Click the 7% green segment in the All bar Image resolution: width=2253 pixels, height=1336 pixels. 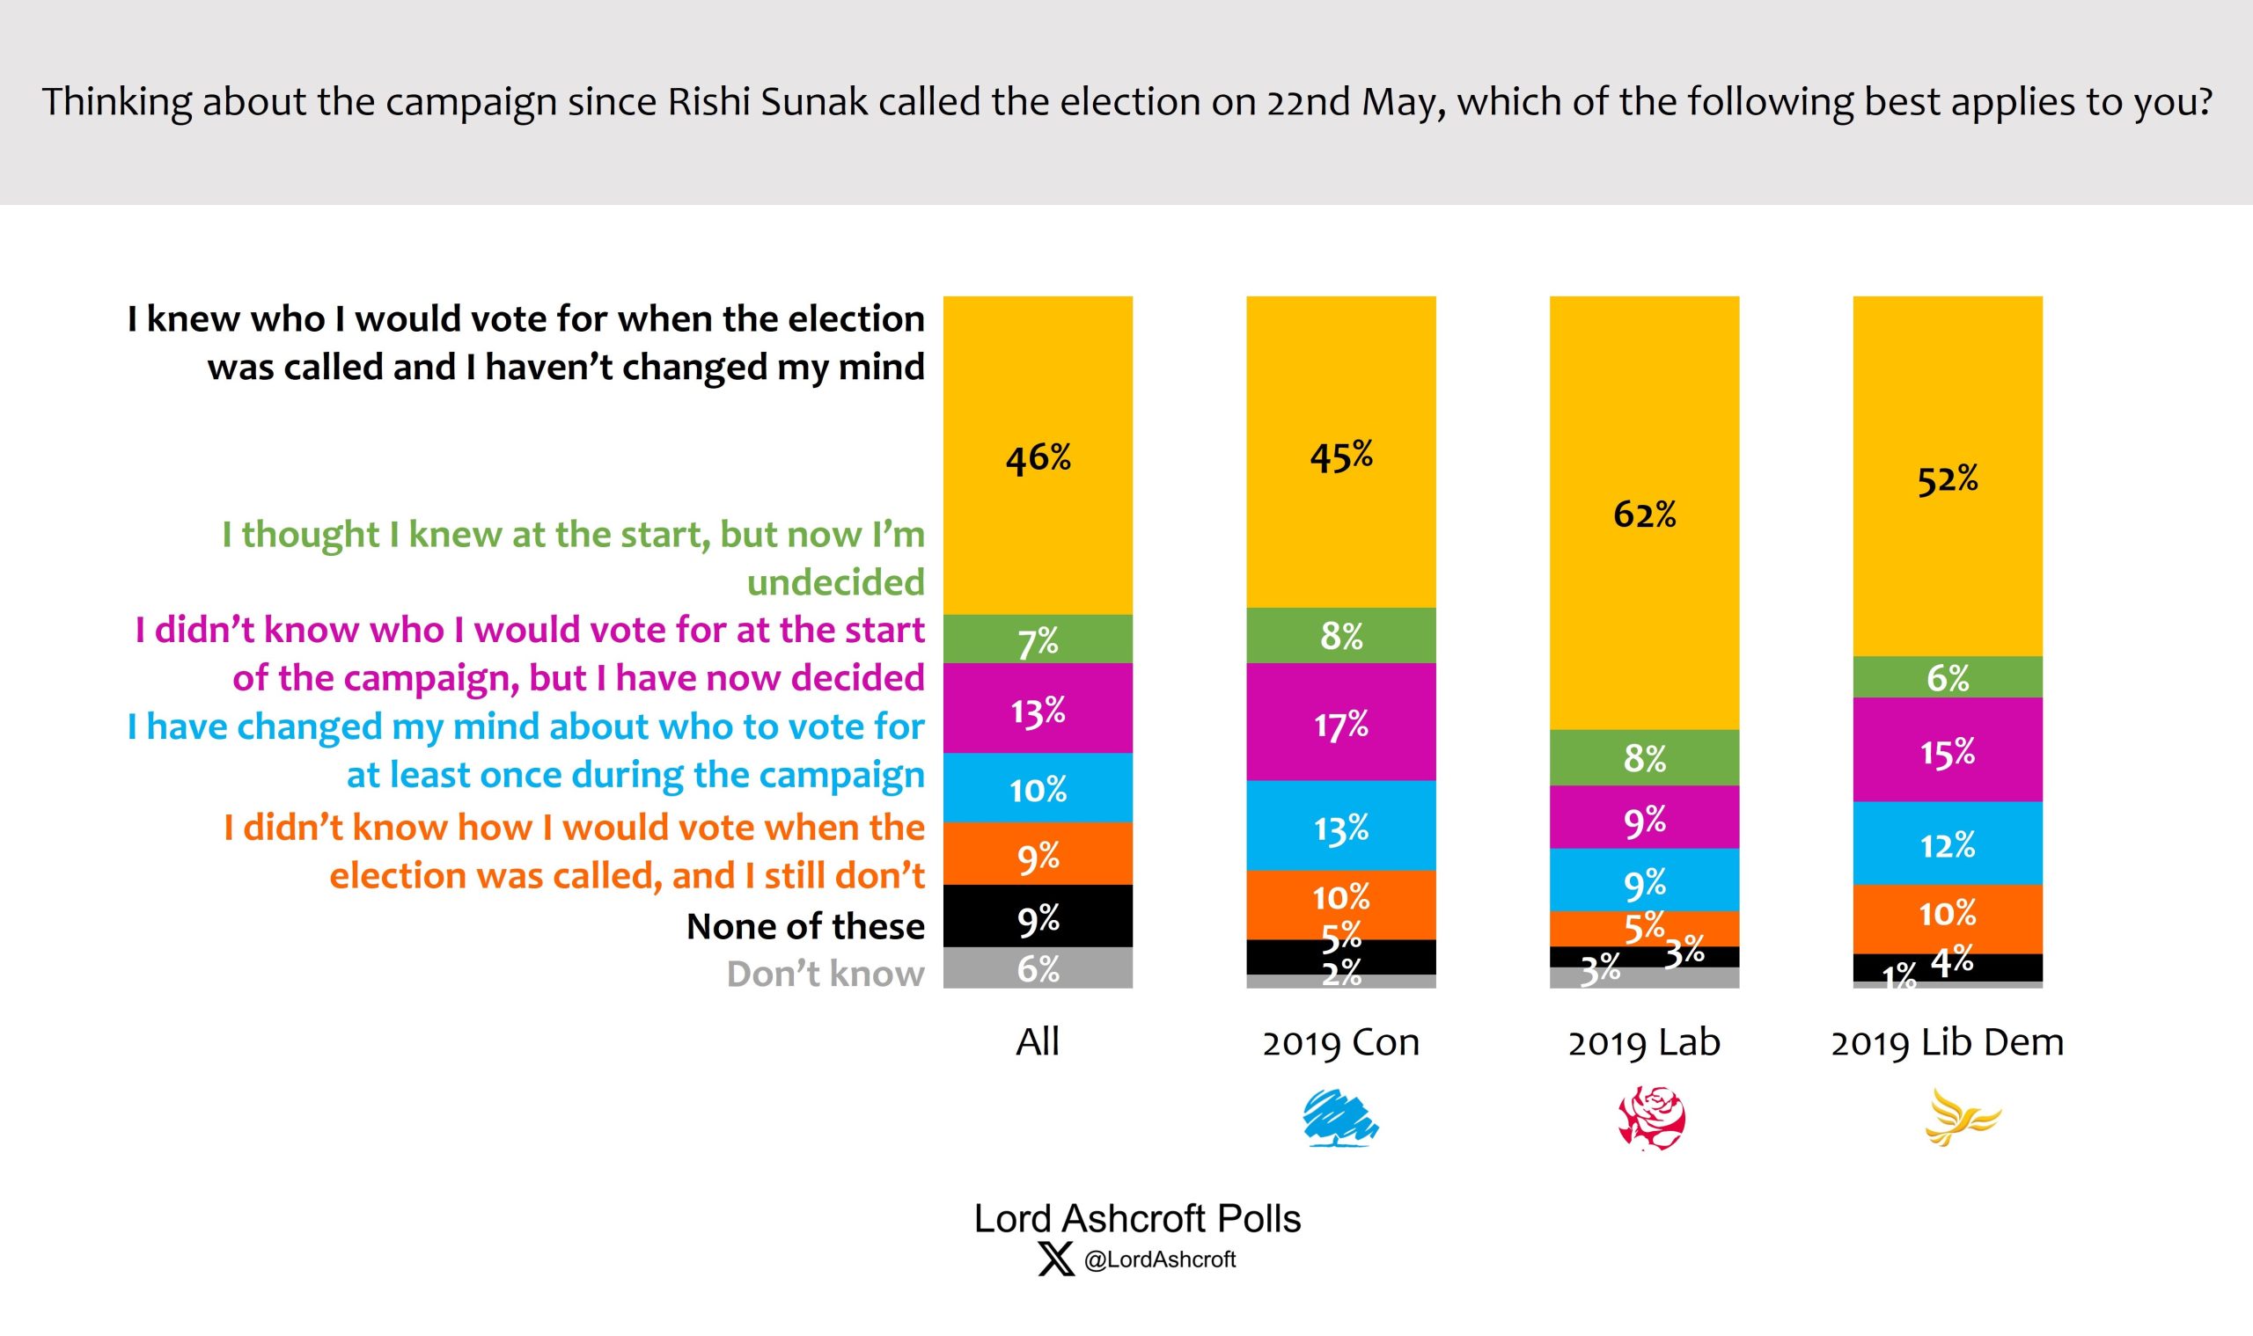tap(1038, 640)
